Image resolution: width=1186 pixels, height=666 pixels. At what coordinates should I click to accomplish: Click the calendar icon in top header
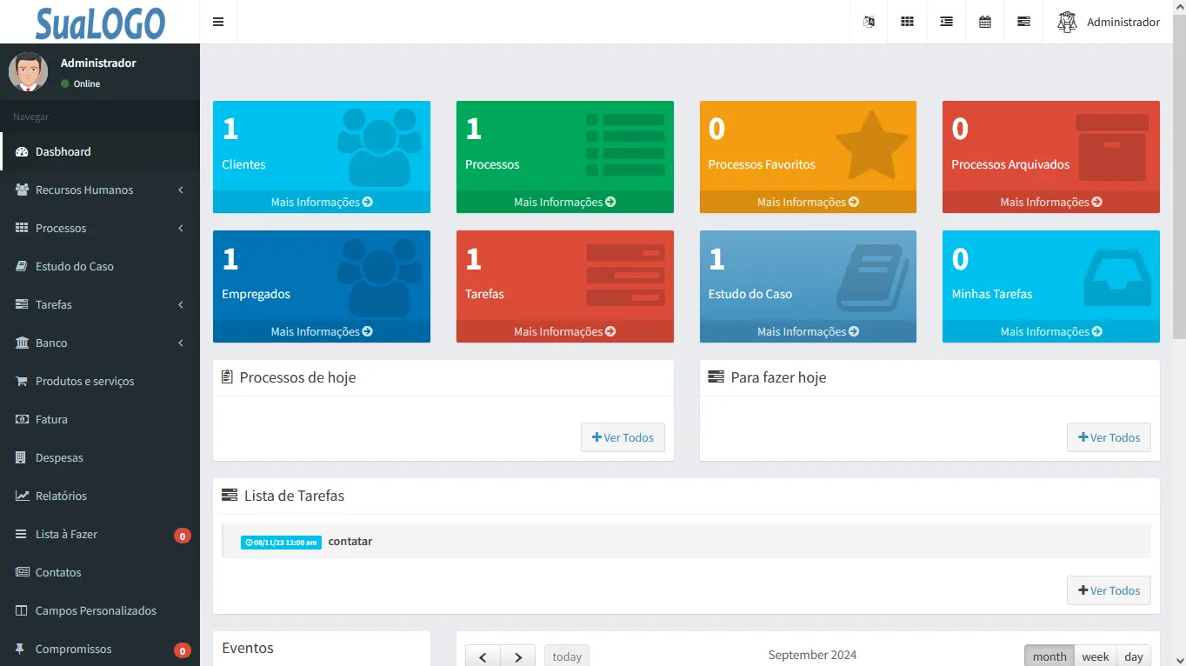[985, 22]
